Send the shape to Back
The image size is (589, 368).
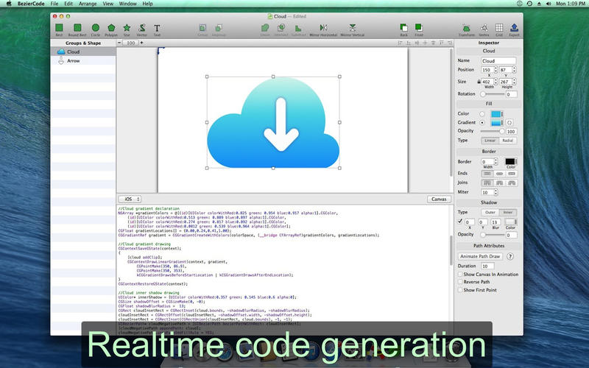coord(403,27)
